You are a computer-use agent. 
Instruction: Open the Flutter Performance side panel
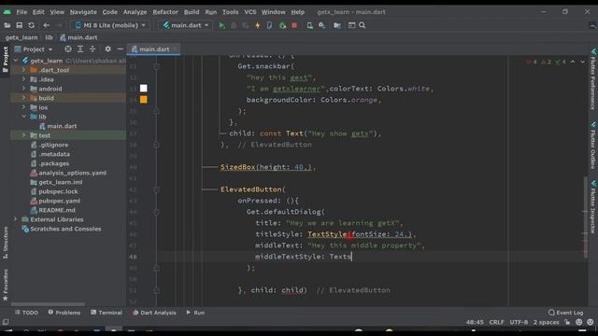[593, 79]
